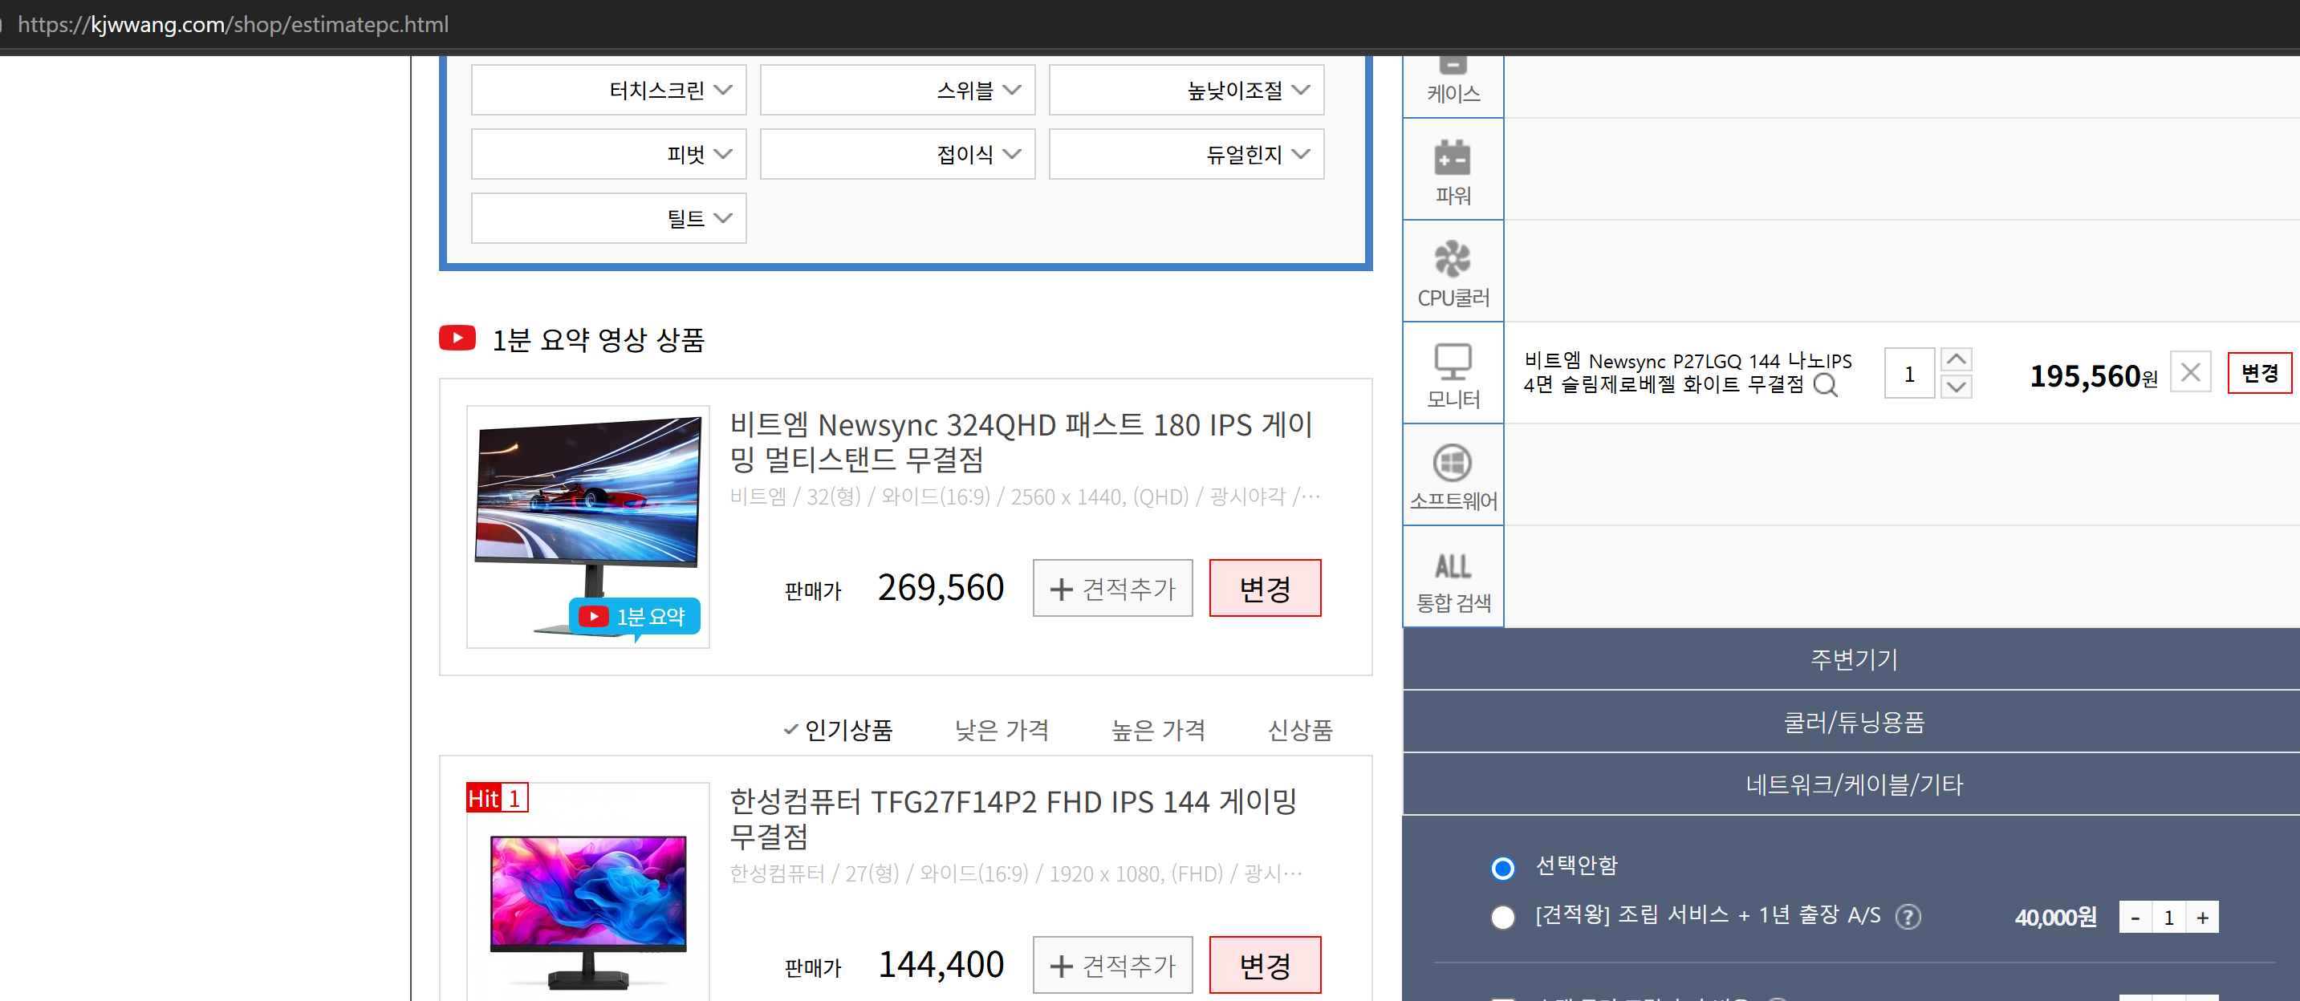Click the 한성컴퓨터 TFG27F14P2 monitor thumbnail
This screenshot has height=1001, width=2300.
[x=588, y=892]
